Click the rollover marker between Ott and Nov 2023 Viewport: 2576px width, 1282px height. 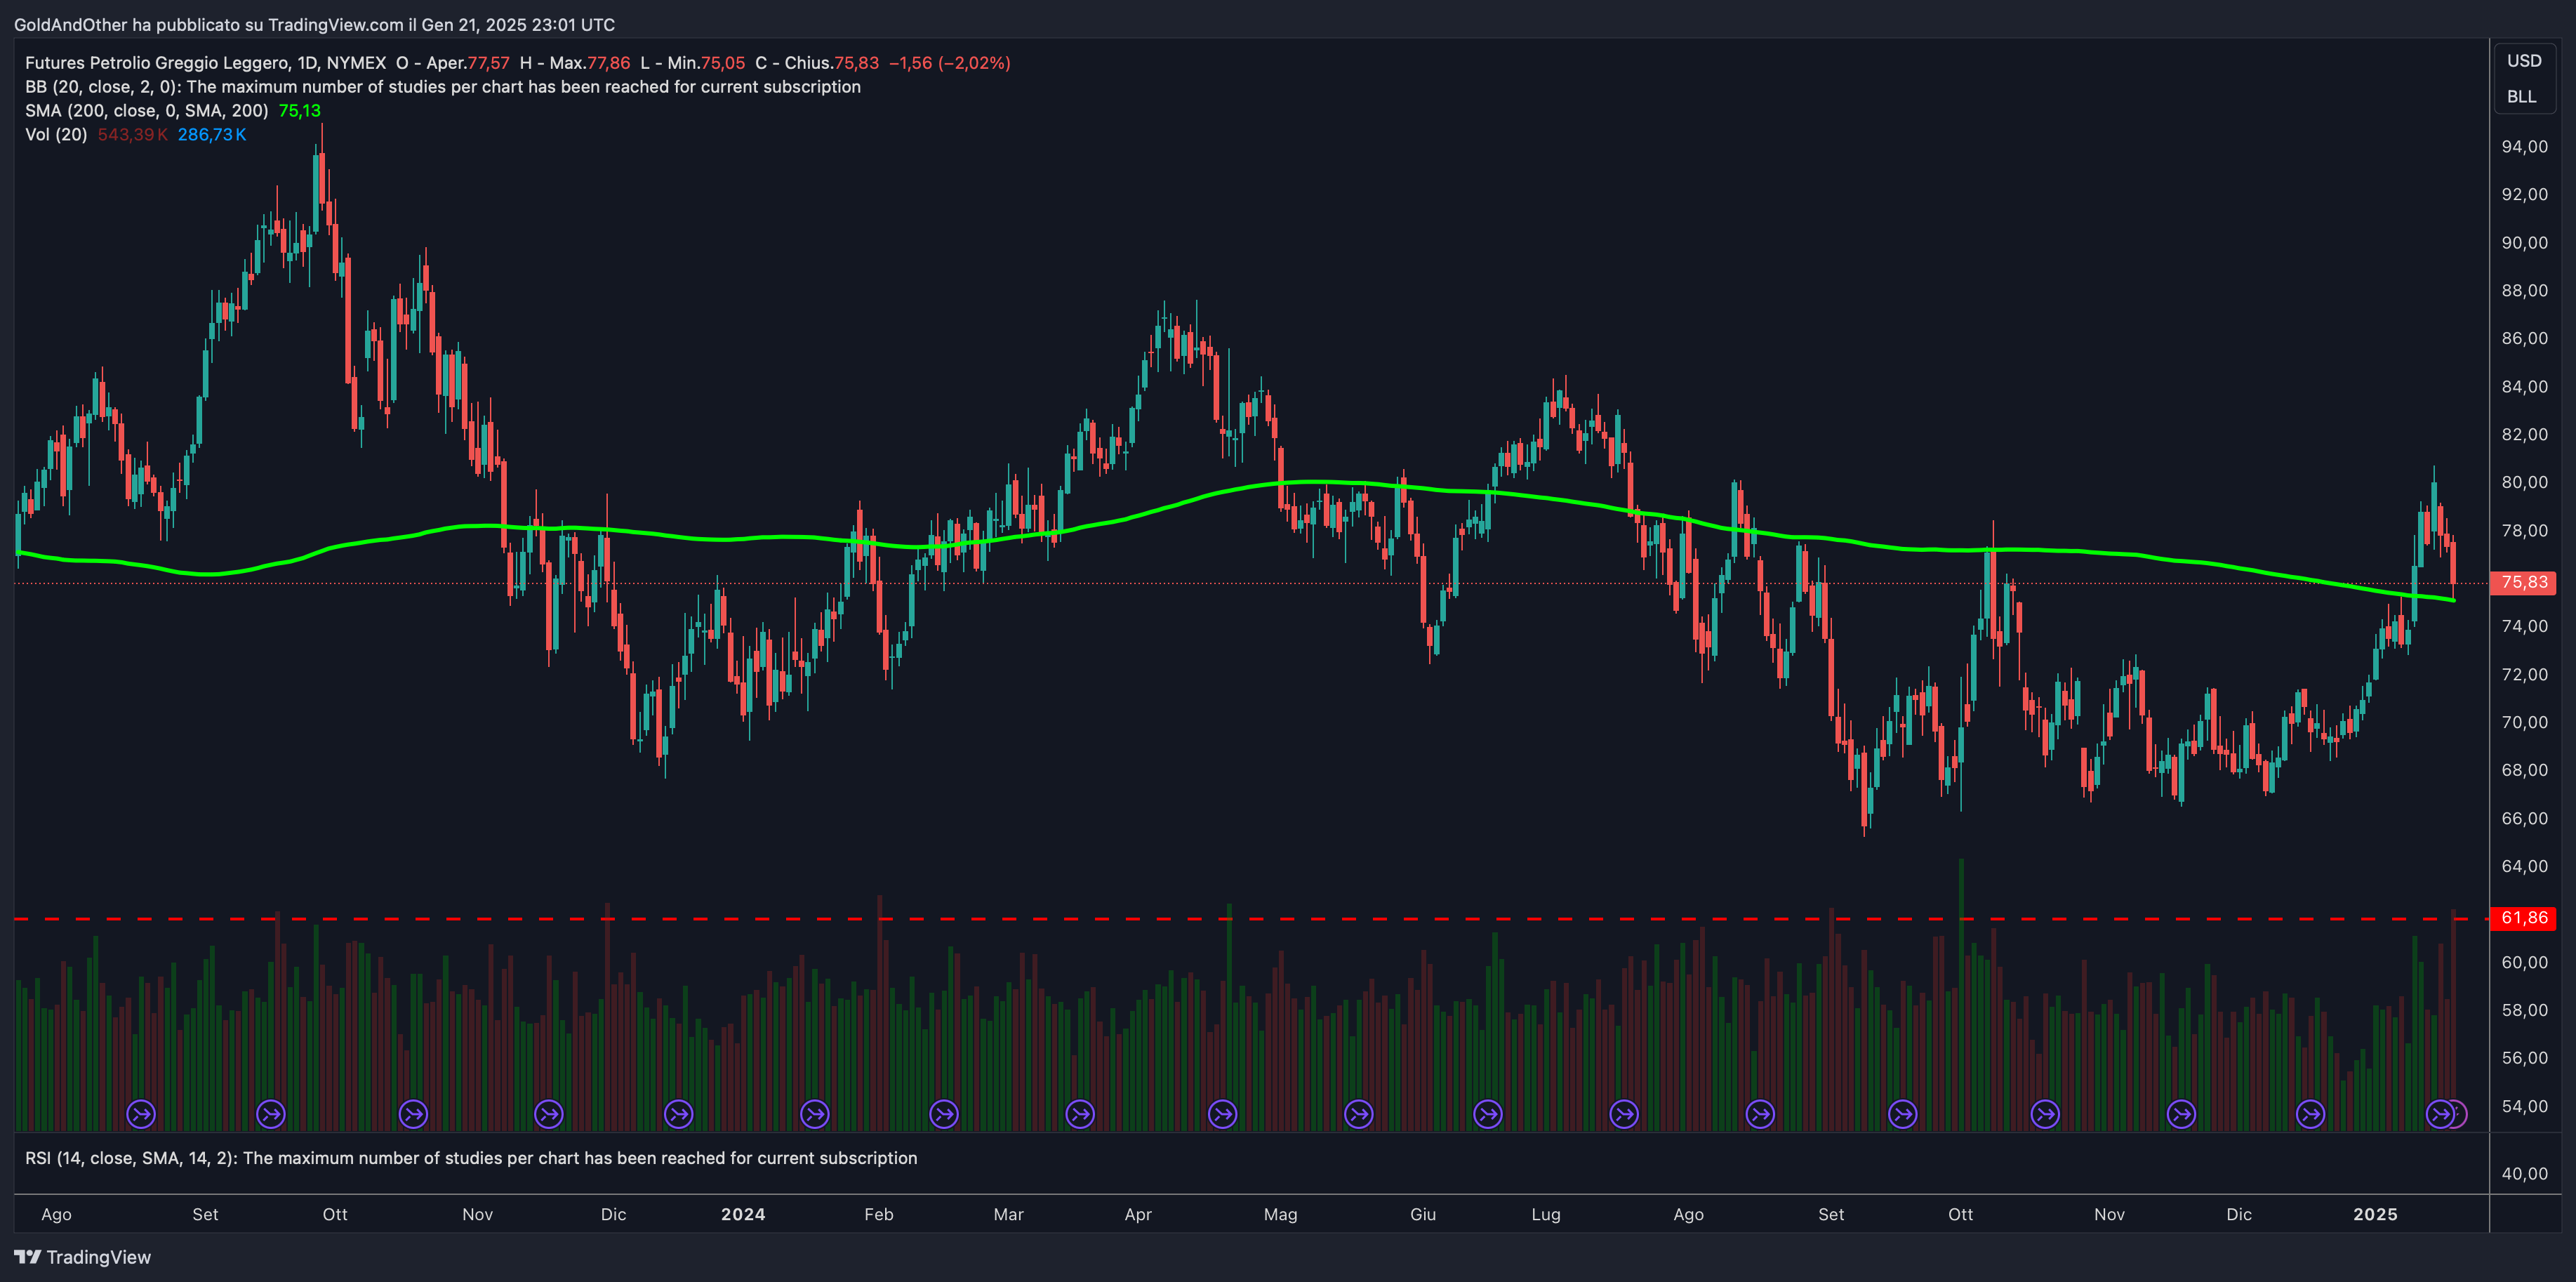pyautogui.click(x=413, y=1113)
